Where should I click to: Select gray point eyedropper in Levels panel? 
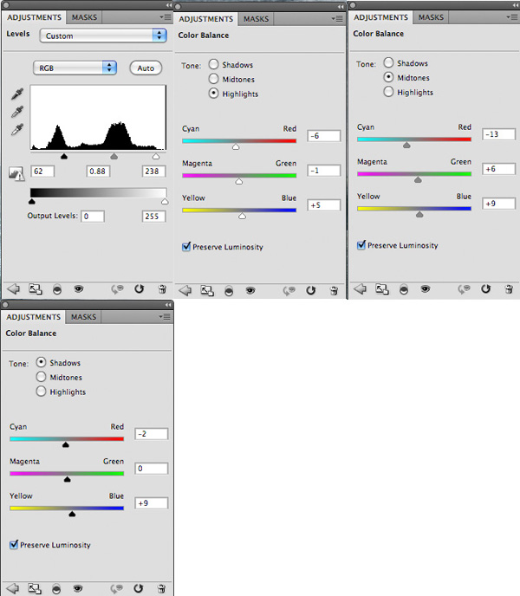pyautogui.click(x=17, y=112)
